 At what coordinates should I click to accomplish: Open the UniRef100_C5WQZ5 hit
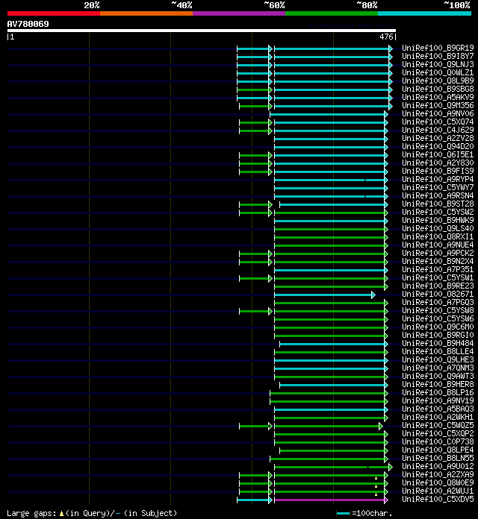tap(438, 426)
